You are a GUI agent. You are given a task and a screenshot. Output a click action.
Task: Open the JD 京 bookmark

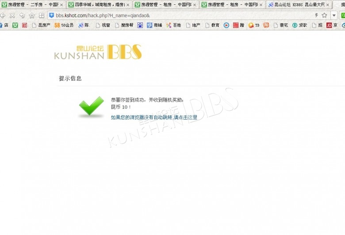pos(332,25)
